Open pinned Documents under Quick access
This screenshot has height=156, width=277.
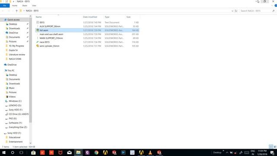(x=14, y=37)
